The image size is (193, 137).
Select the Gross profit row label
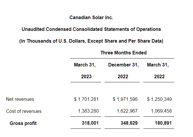(x=23, y=123)
